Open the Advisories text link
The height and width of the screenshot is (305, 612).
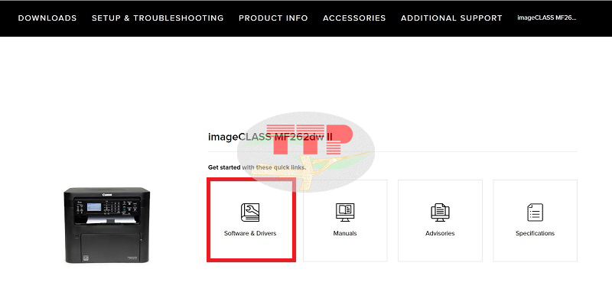pyautogui.click(x=440, y=233)
